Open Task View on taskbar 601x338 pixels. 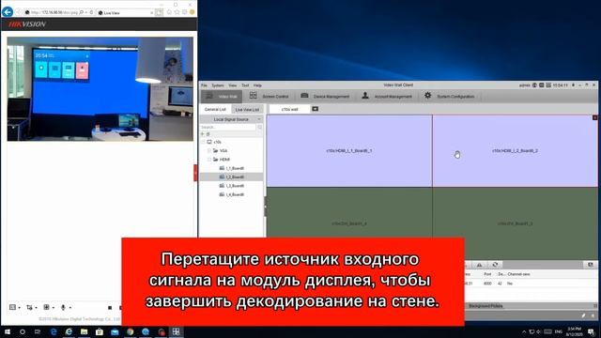(x=38, y=331)
